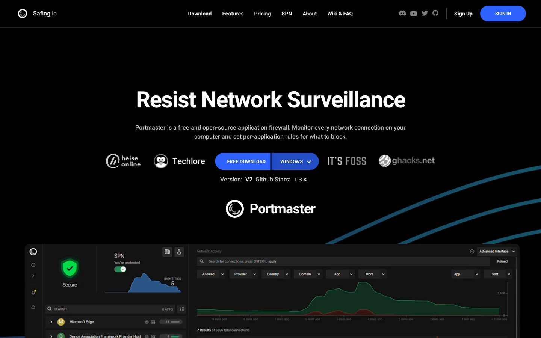Click the ghacks.net logo

407,161
